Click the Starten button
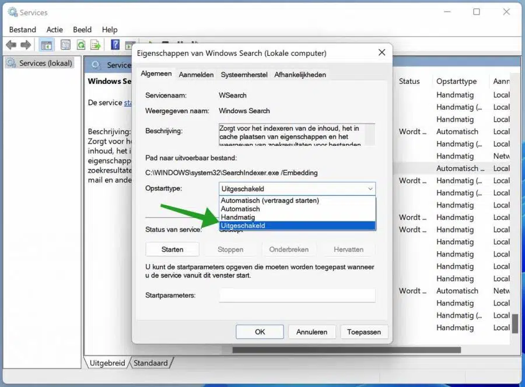525x387 pixels. (x=172, y=249)
